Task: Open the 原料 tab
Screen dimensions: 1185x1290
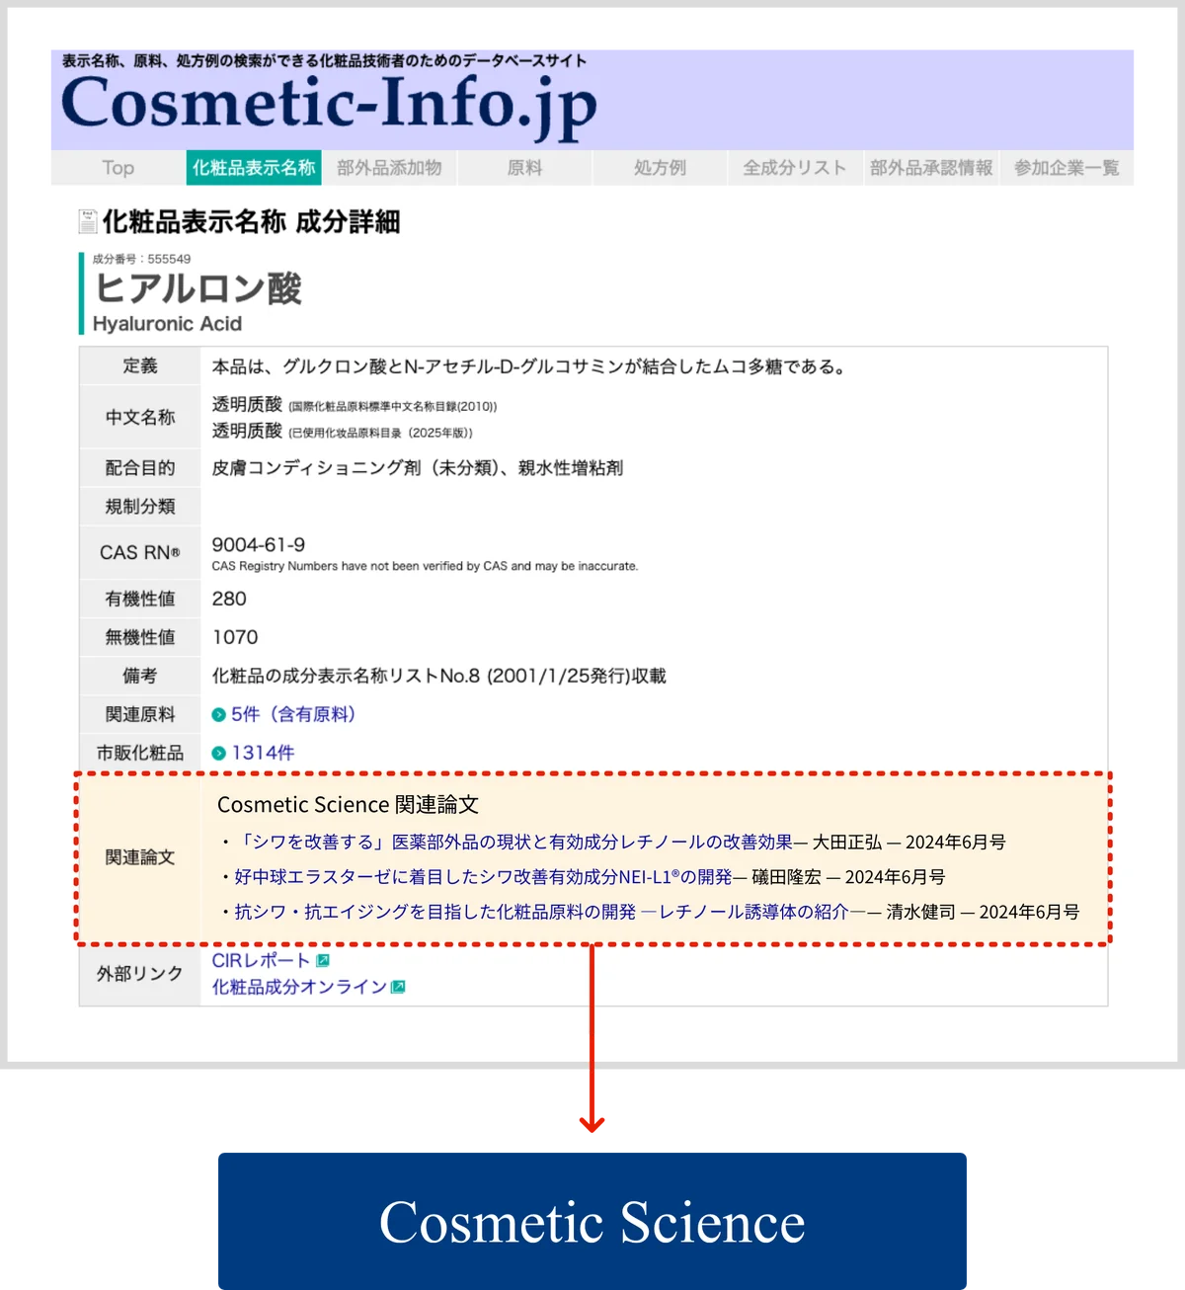Action: (524, 168)
